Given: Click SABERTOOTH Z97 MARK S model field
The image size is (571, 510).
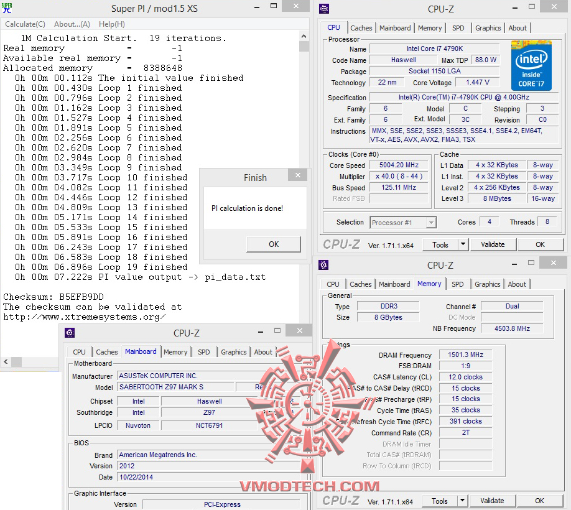Looking at the screenshot, I should point(175,387).
